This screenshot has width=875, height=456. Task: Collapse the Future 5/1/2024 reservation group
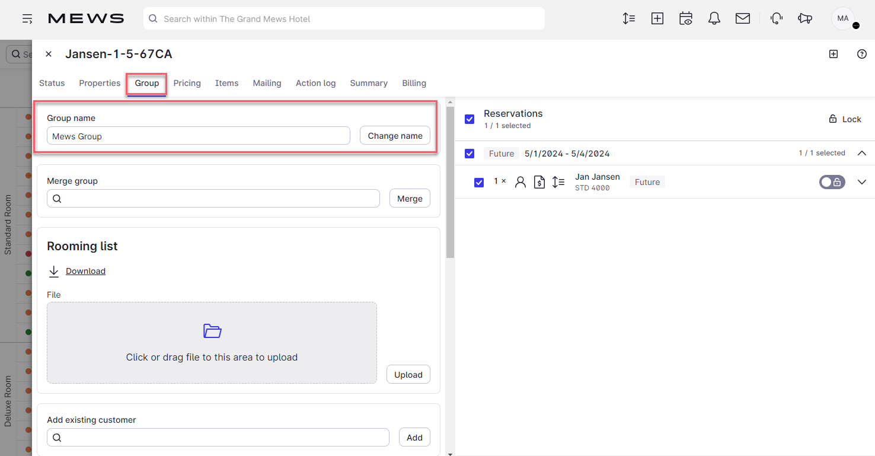[x=861, y=153]
